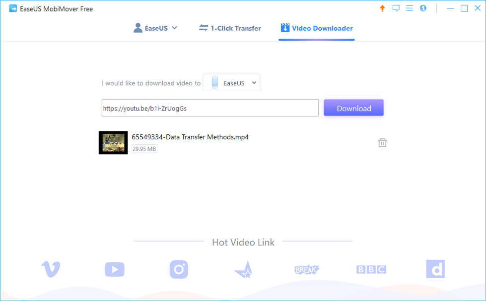Click the EaseUS MobiMover app logo
486x301 pixels.
[13, 8]
